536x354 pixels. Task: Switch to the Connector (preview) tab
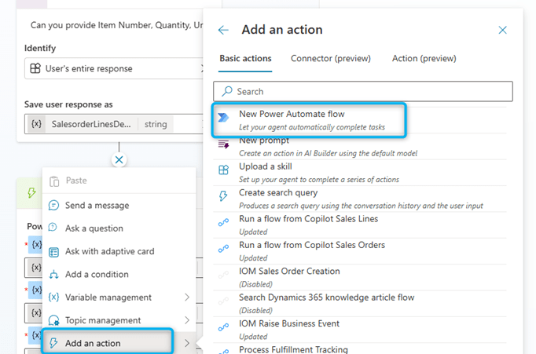point(330,58)
